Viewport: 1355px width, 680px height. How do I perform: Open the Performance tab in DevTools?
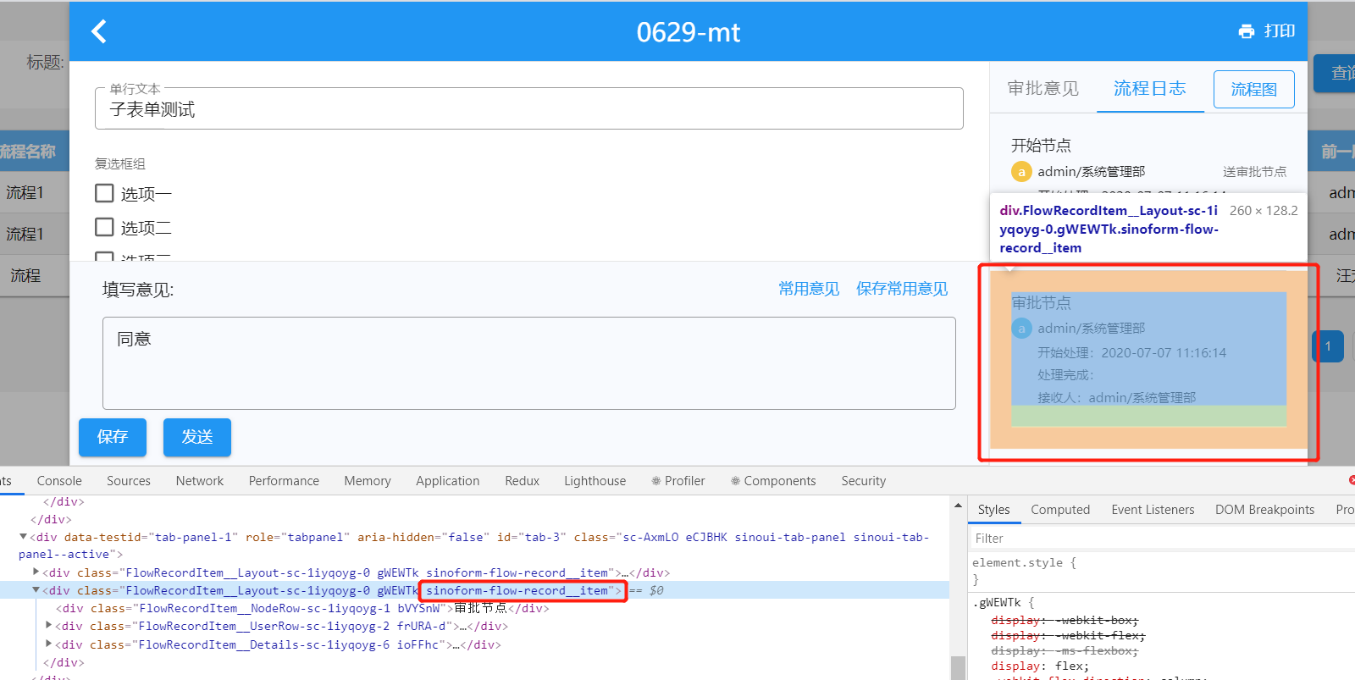tap(284, 481)
